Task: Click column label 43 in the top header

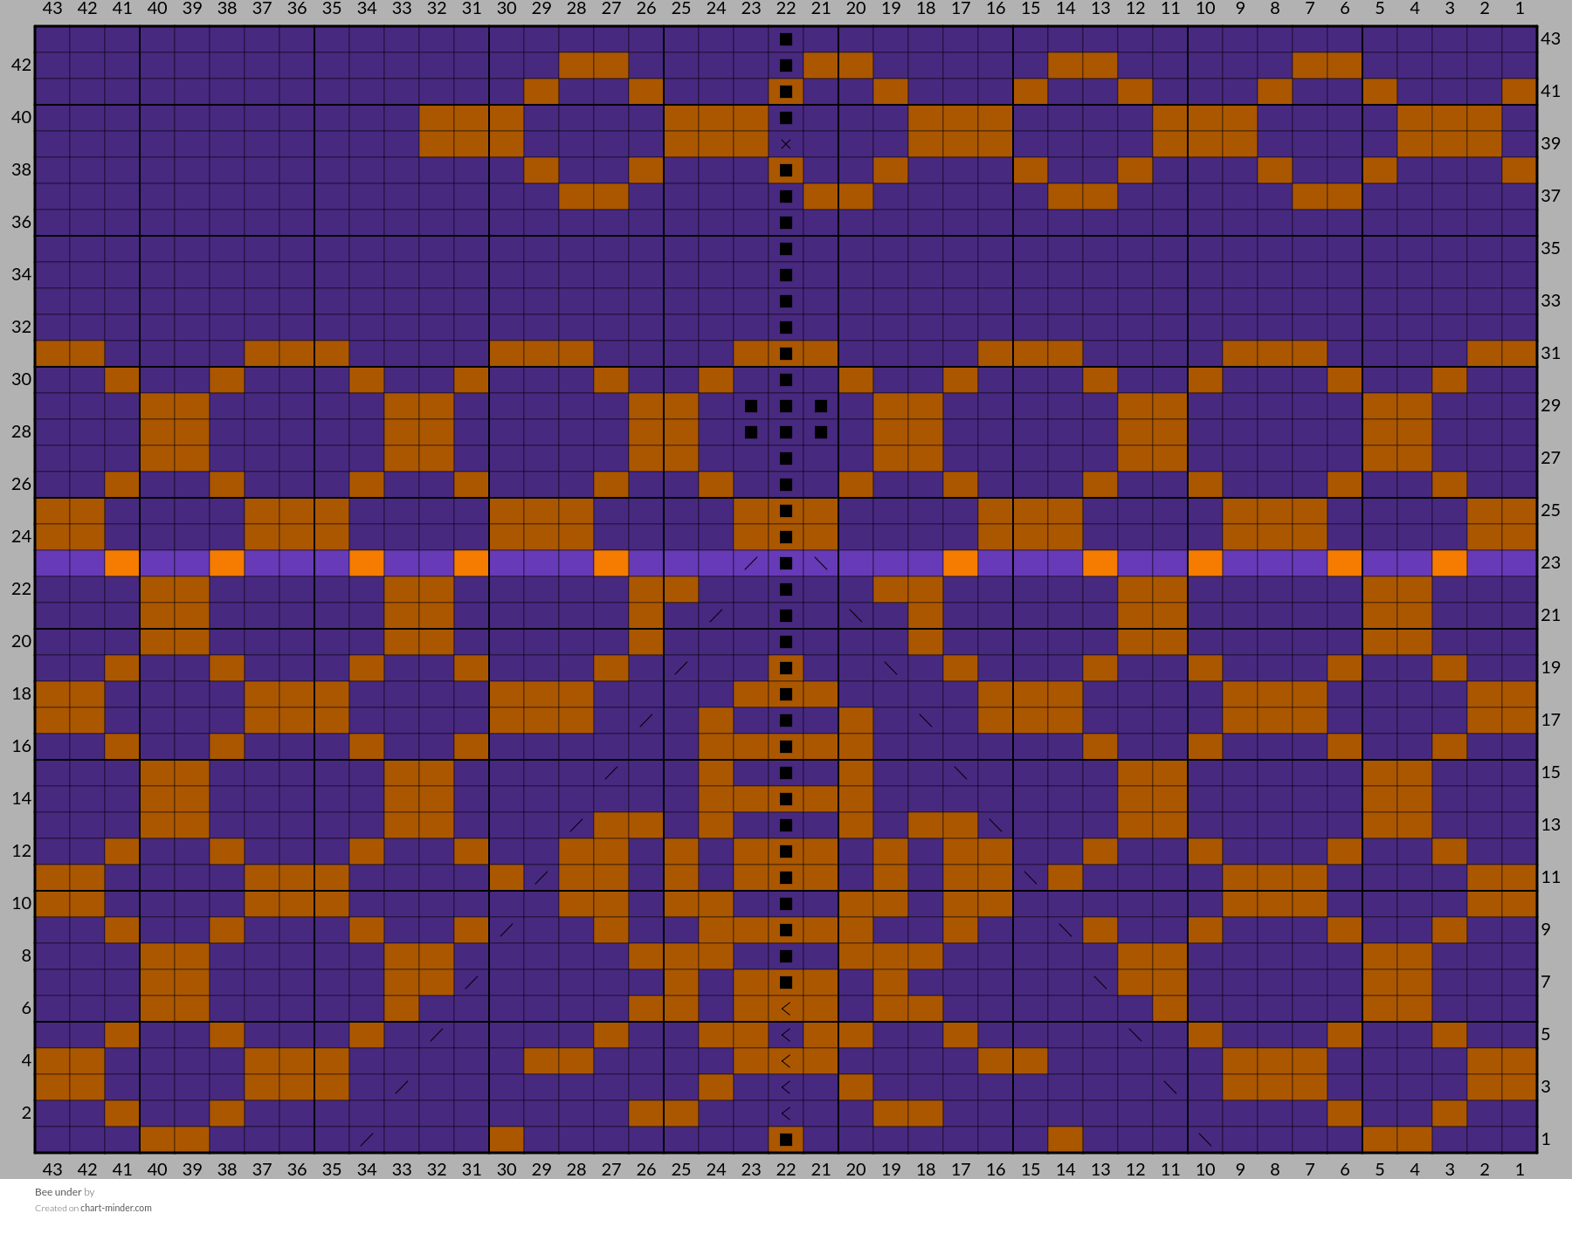Action: coord(52,9)
